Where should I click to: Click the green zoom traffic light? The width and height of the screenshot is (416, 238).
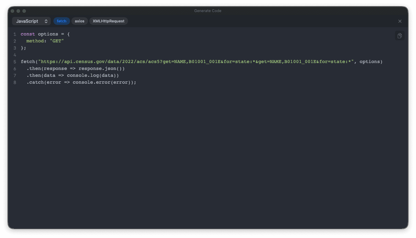tap(24, 11)
